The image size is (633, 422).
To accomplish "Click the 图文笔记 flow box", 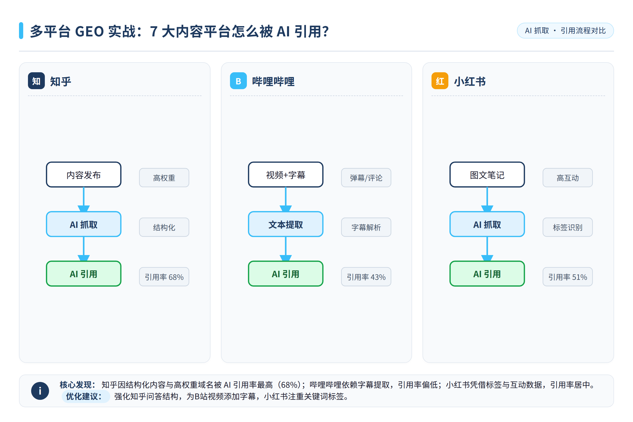I will tap(487, 175).
